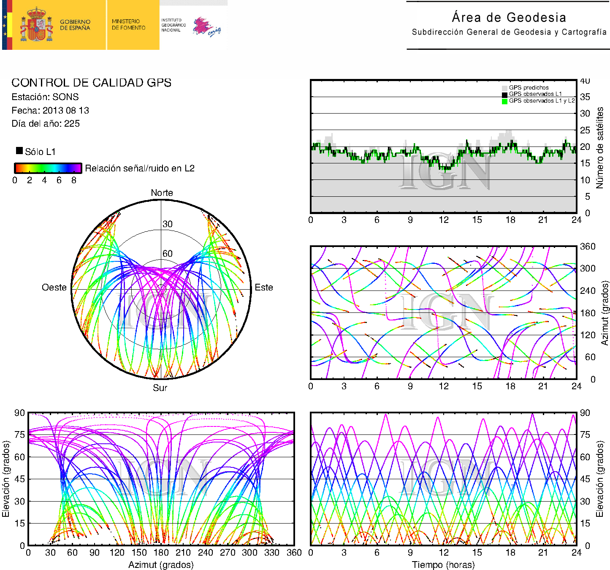Click the Spanish government coat of arms
The height and width of the screenshot is (570, 610).
coord(36,25)
